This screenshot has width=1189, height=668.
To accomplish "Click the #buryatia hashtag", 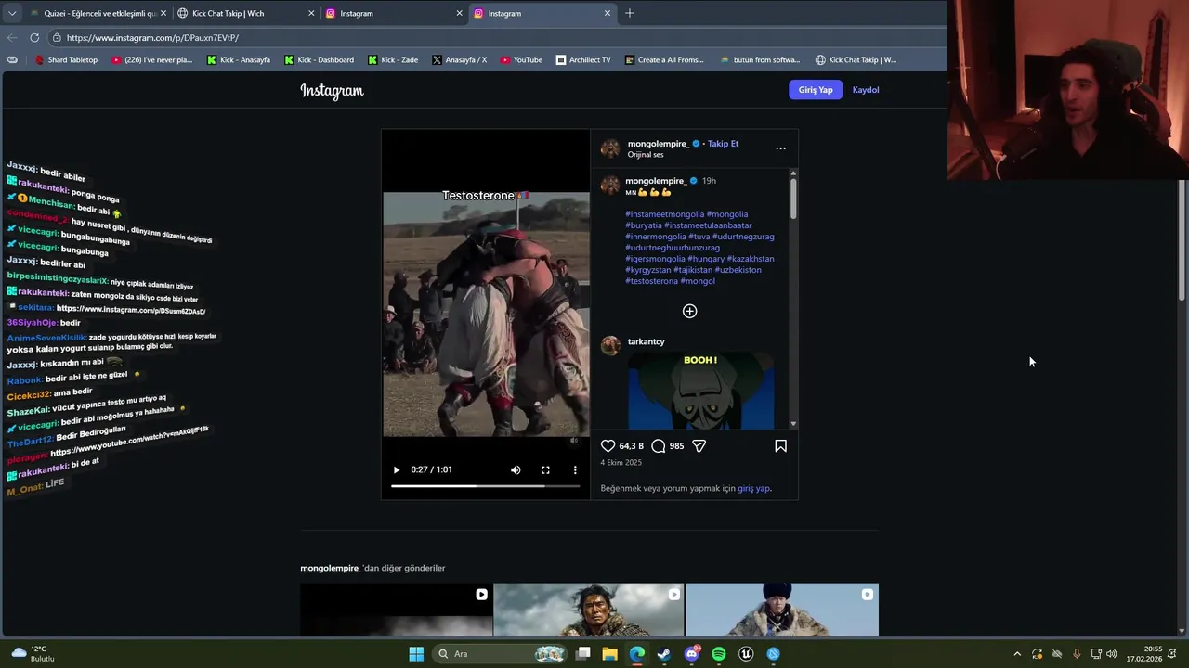I will click(643, 225).
